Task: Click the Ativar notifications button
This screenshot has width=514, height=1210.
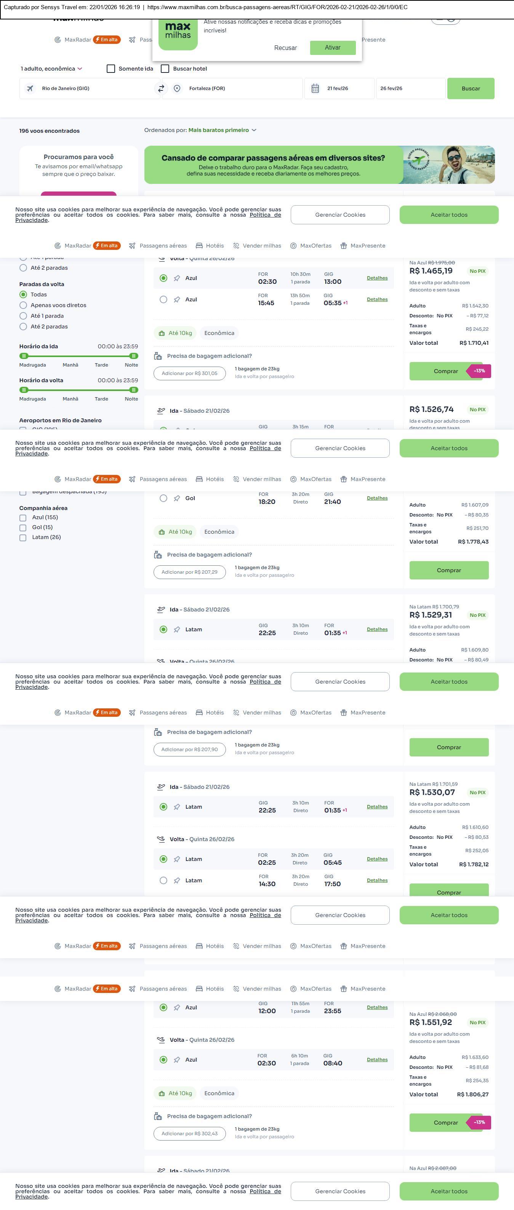Action: (333, 47)
